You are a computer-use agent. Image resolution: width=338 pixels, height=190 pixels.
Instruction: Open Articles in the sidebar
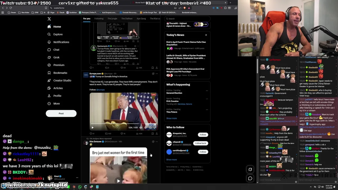click(x=55, y=88)
